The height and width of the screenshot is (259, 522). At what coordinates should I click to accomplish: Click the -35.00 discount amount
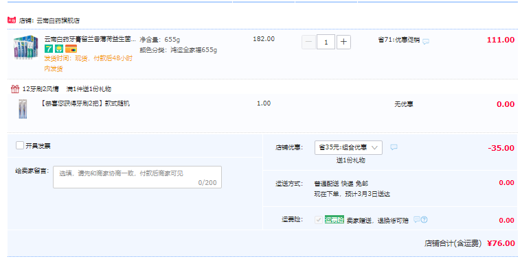pos(501,148)
